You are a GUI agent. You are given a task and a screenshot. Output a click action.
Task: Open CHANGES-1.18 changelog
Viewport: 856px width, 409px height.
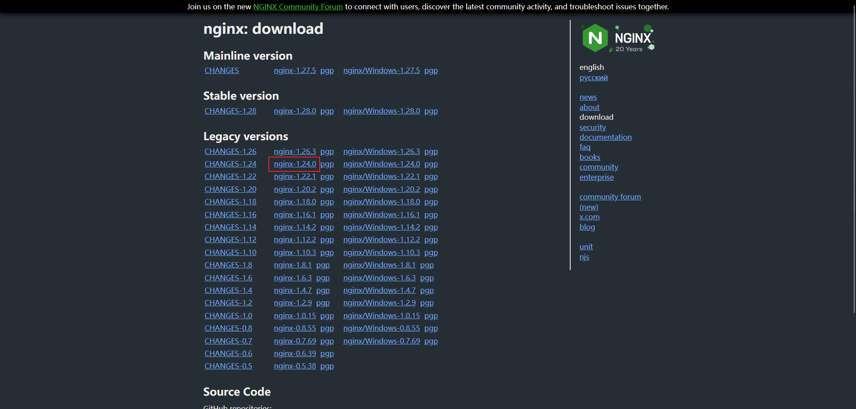point(230,202)
